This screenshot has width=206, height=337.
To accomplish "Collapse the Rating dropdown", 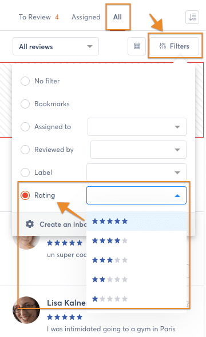I will click(x=136, y=195).
